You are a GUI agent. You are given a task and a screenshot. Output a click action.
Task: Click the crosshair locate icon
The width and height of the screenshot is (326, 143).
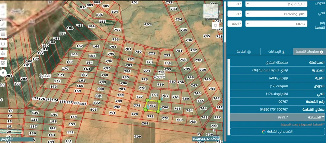pyautogui.click(x=3, y=44)
